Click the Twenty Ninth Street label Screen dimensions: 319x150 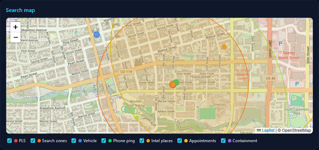coord(289,55)
